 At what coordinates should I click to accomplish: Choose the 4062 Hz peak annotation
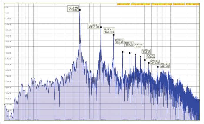(150, 57)
